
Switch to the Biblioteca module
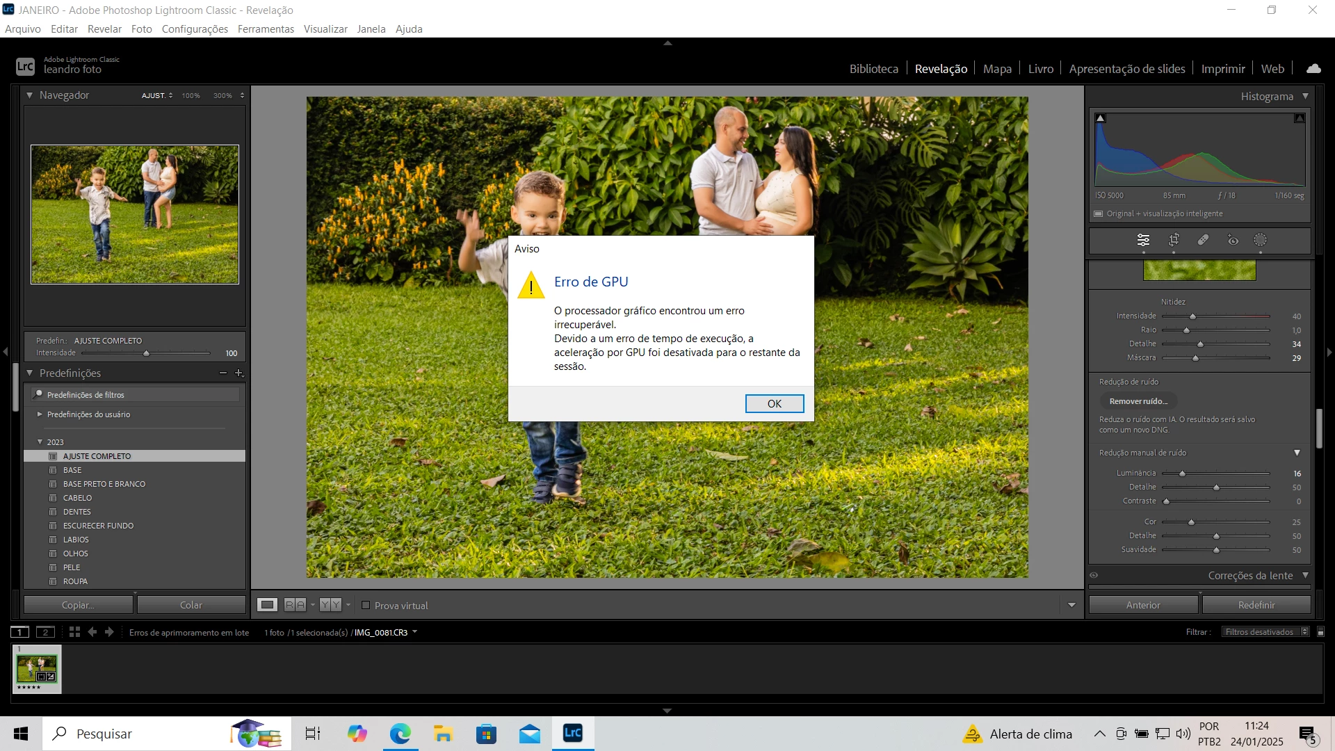tap(873, 68)
